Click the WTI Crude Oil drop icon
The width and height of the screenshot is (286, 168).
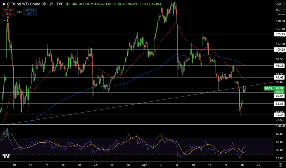tap(3, 4)
